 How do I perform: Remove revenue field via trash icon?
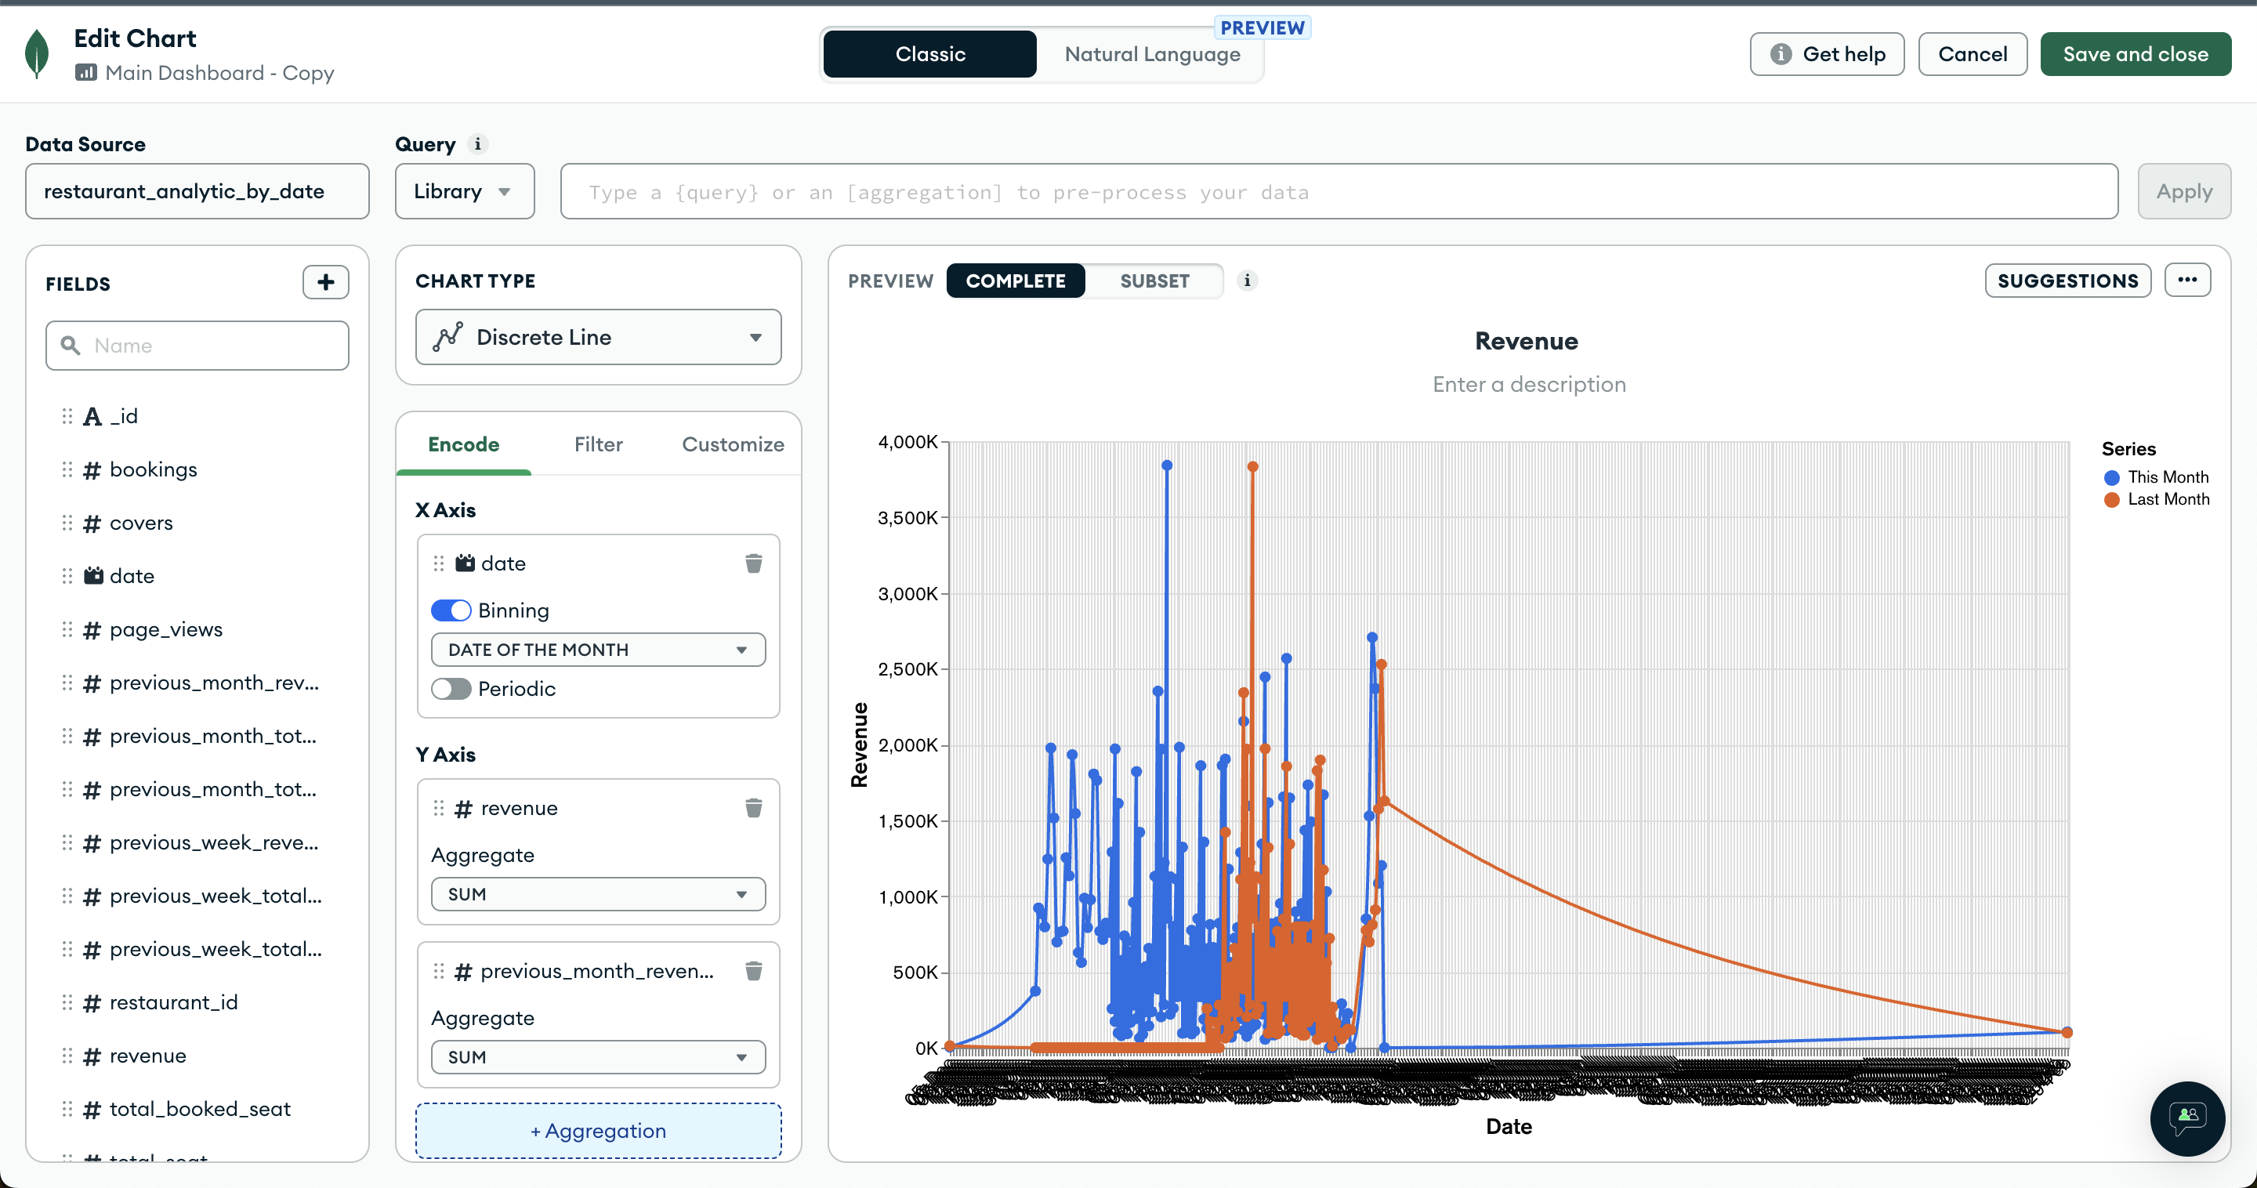tap(752, 808)
